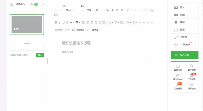203x111 pixels.
Task: Click the 请在这里输入标题 title field
Action: 76,43
